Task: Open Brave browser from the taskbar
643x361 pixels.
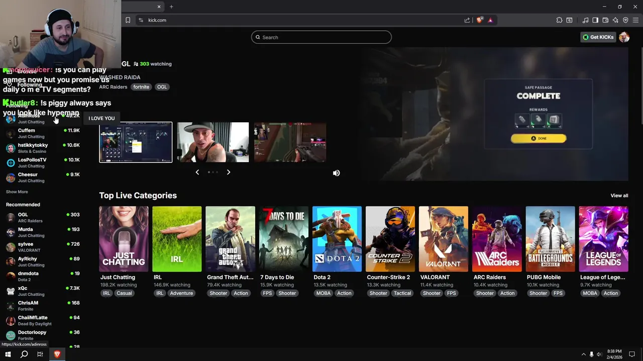Action: [57, 354]
